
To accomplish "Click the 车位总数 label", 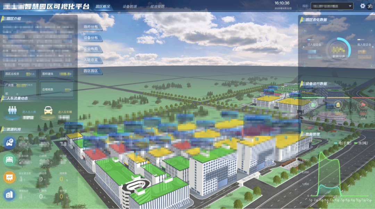I will 24,139.
